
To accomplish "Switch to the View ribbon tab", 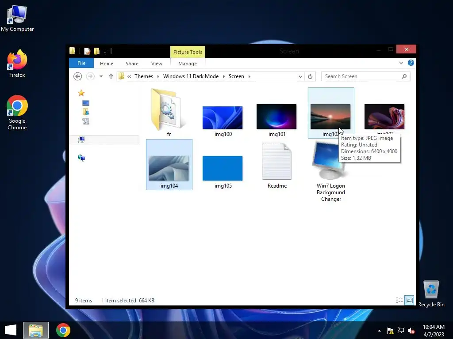I will 157,64.
